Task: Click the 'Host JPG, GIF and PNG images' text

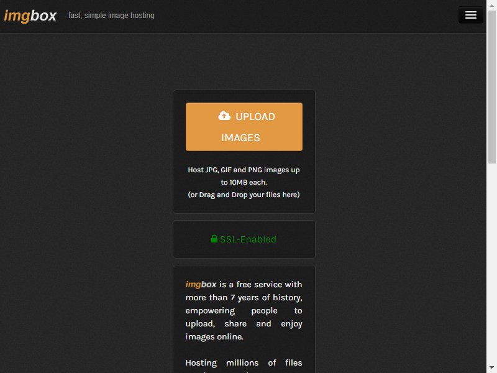Action: point(244,176)
